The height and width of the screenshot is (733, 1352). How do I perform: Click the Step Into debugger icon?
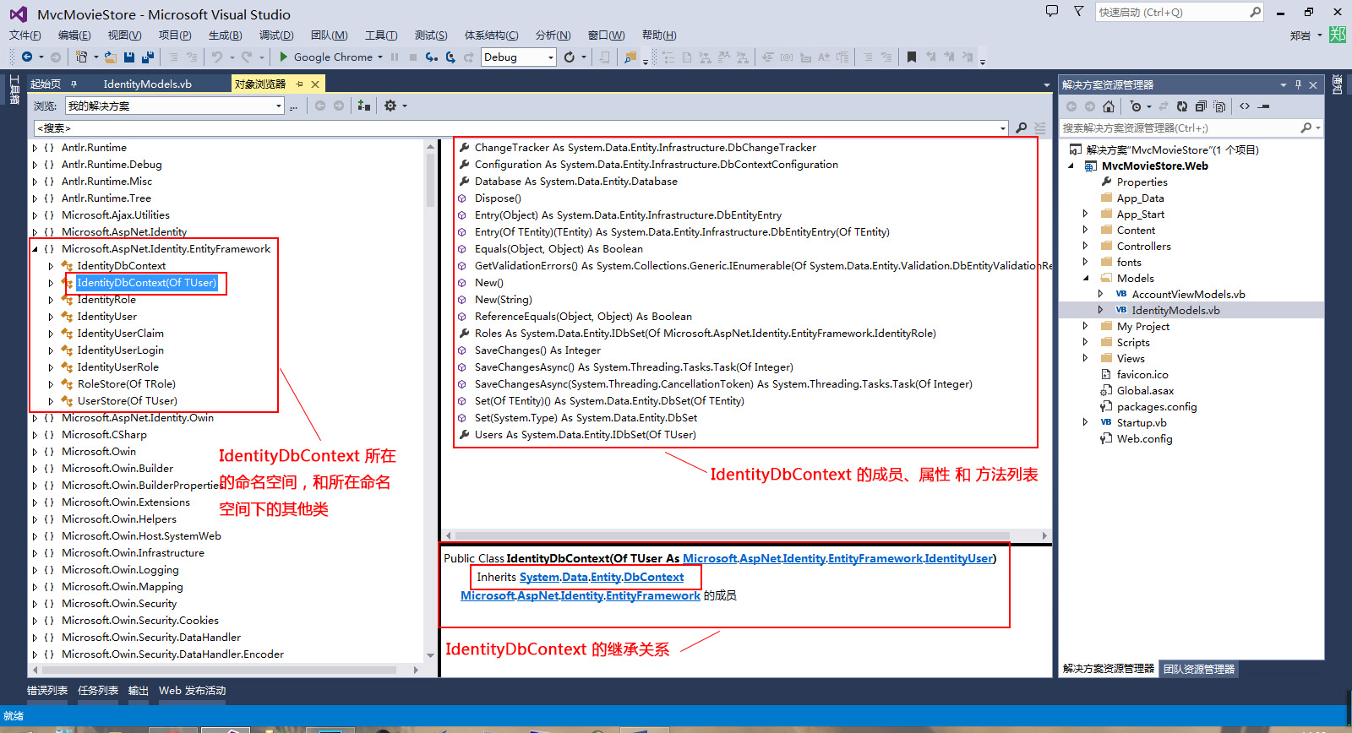tap(432, 57)
